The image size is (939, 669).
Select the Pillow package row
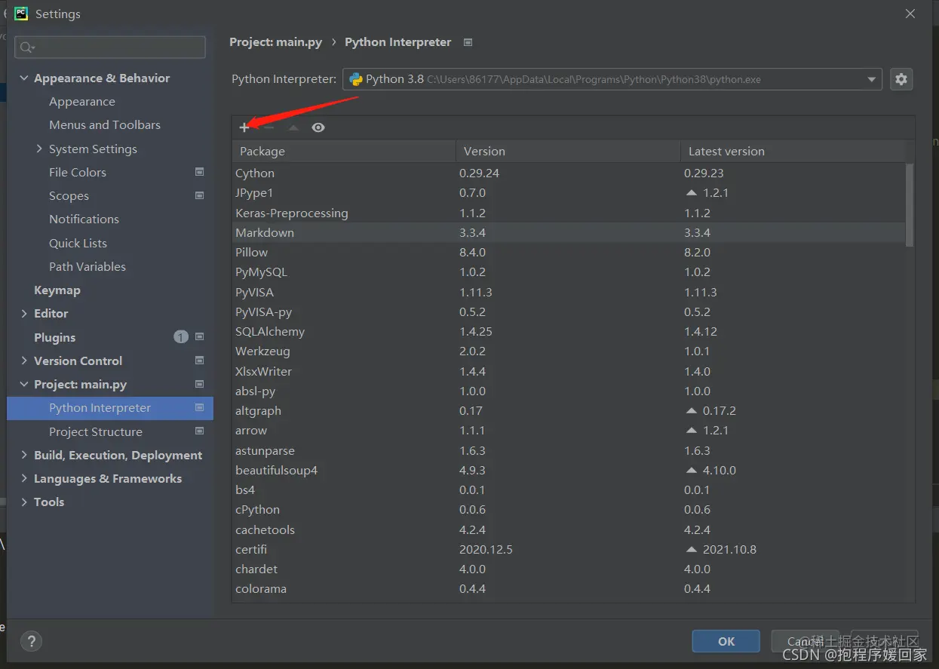pyautogui.click(x=569, y=252)
